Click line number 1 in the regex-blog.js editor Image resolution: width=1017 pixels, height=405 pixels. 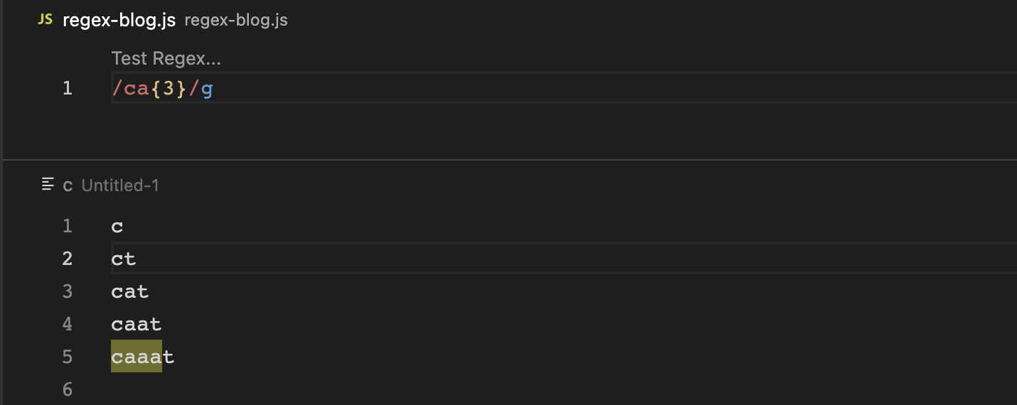[x=68, y=89]
